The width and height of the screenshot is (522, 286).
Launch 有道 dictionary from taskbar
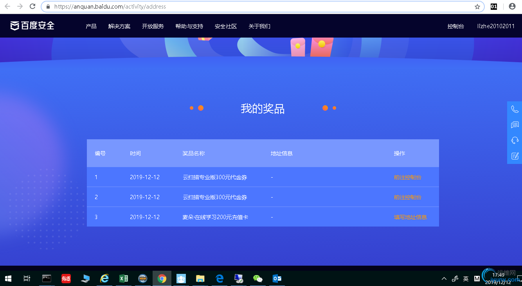pyautogui.click(x=66, y=279)
